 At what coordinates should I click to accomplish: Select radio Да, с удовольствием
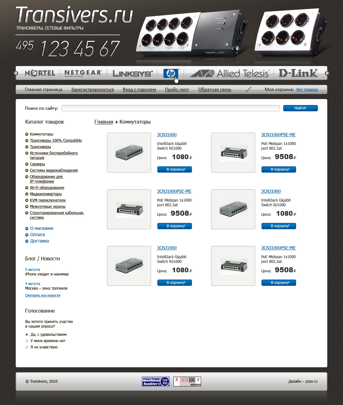27,335
